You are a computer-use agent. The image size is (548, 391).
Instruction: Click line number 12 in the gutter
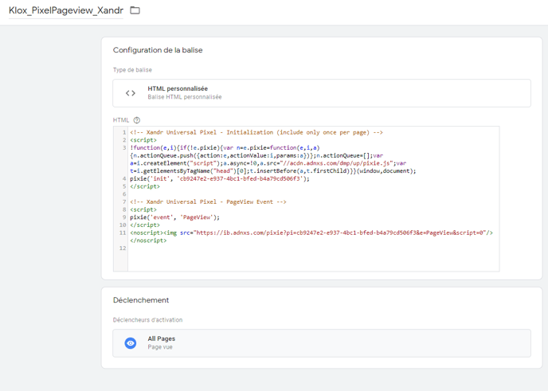pos(123,248)
